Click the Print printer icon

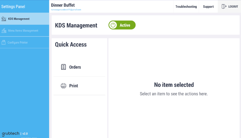tap(63, 86)
